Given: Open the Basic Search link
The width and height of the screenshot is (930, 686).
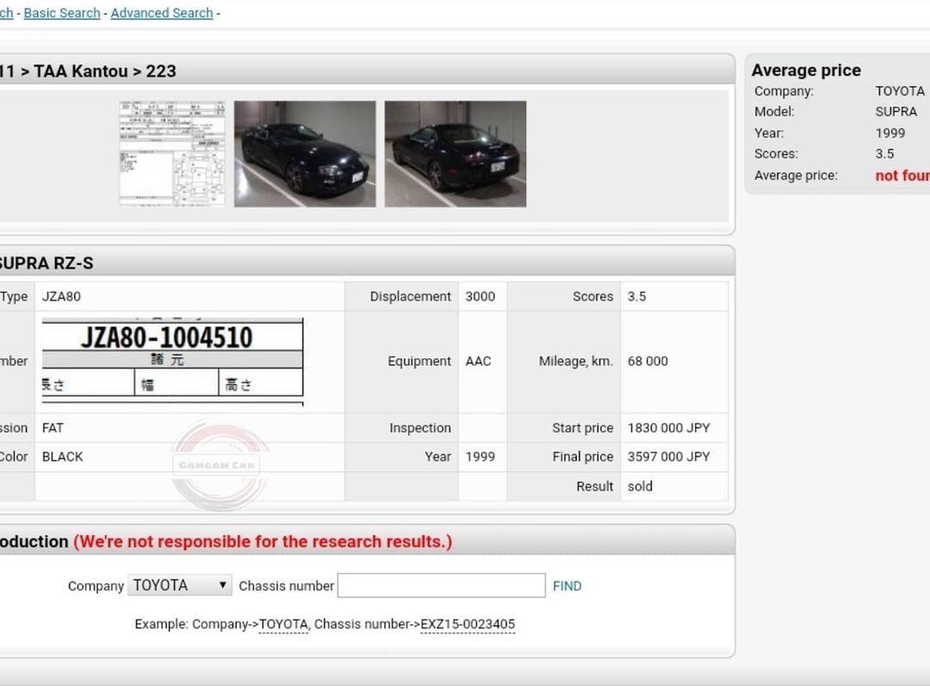Looking at the screenshot, I should tap(62, 12).
